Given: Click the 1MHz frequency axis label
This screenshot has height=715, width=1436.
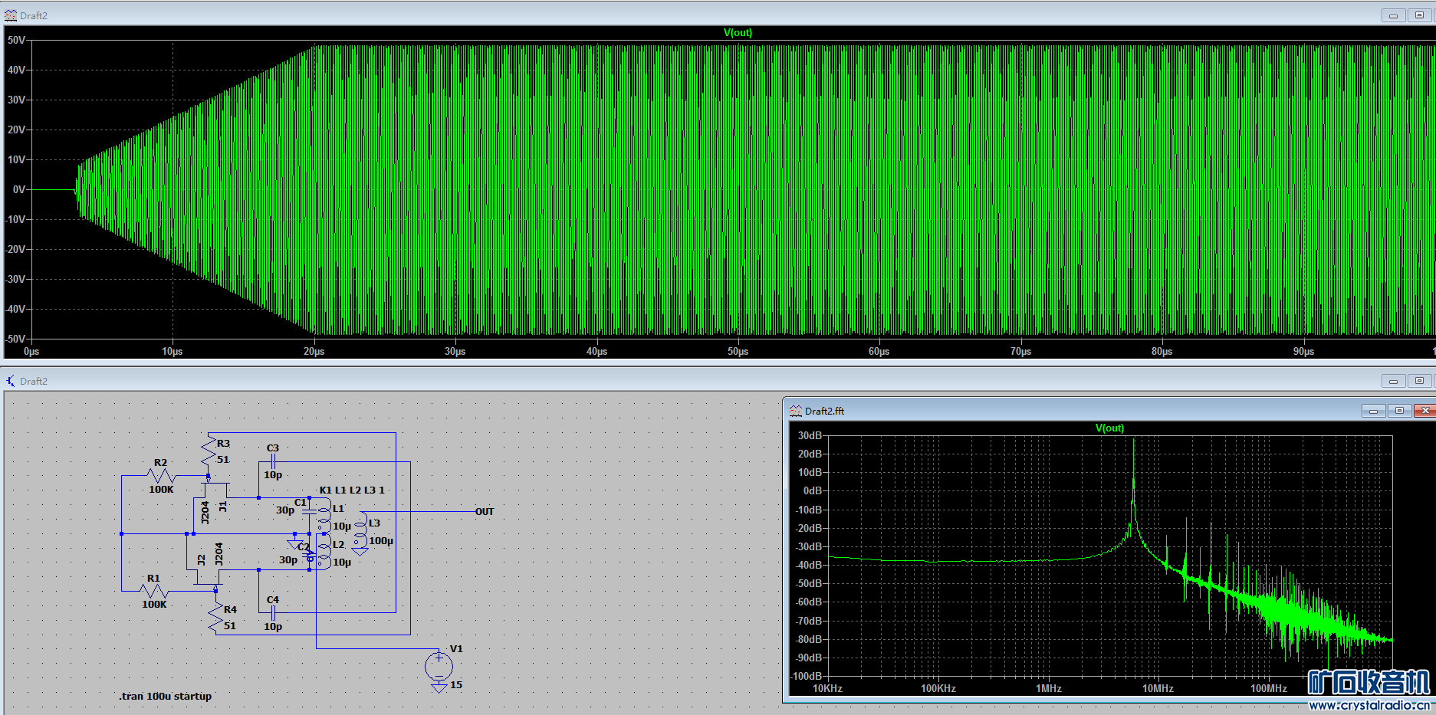Looking at the screenshot, I should click(1049, 688).
